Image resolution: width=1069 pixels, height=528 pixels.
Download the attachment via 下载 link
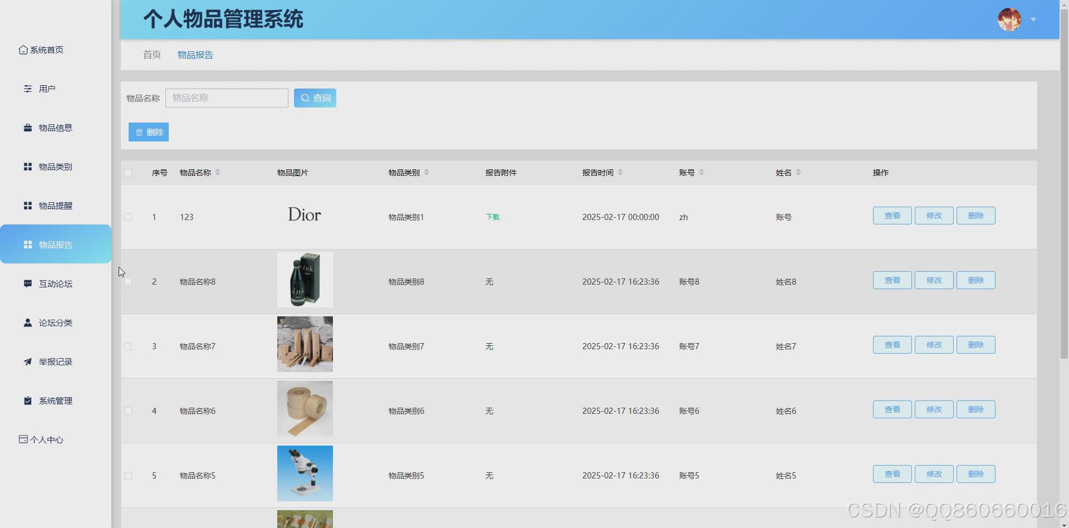pyautogui.click(x=493, y=217)
